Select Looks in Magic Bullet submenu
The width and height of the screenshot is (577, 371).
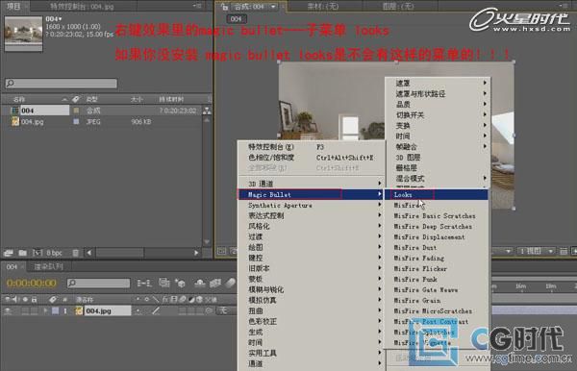[436, 194]
